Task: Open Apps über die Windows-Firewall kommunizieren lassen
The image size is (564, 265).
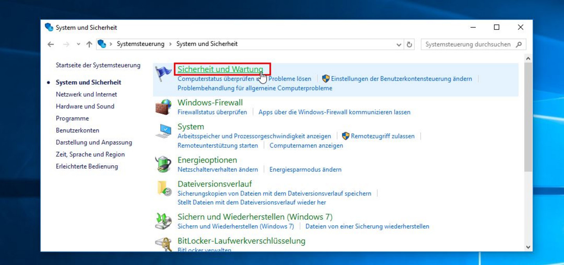Action: click(x=334, y=112)
